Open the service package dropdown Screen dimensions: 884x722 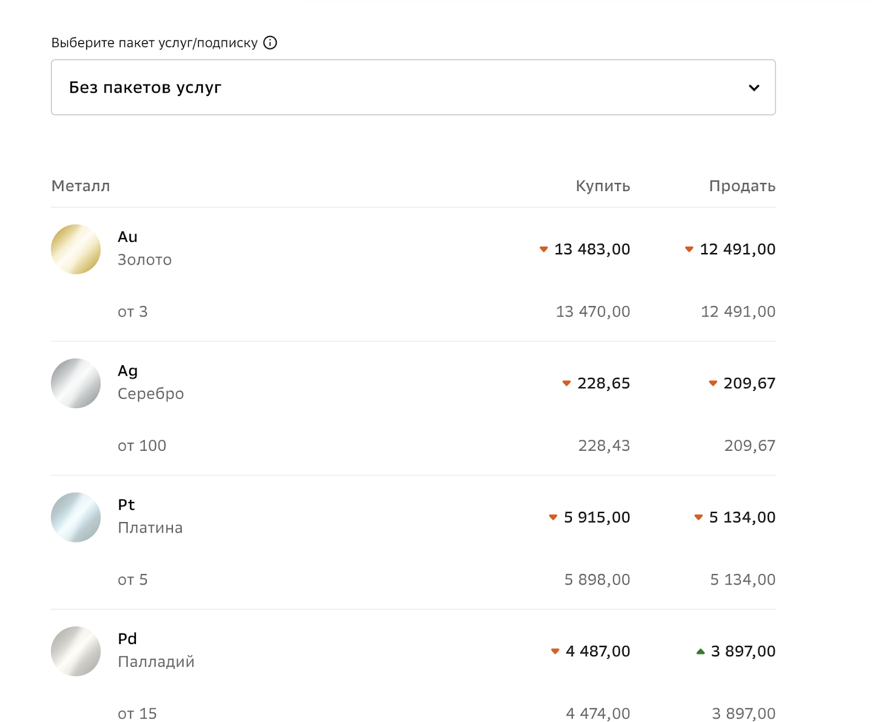tap(413, 87)
